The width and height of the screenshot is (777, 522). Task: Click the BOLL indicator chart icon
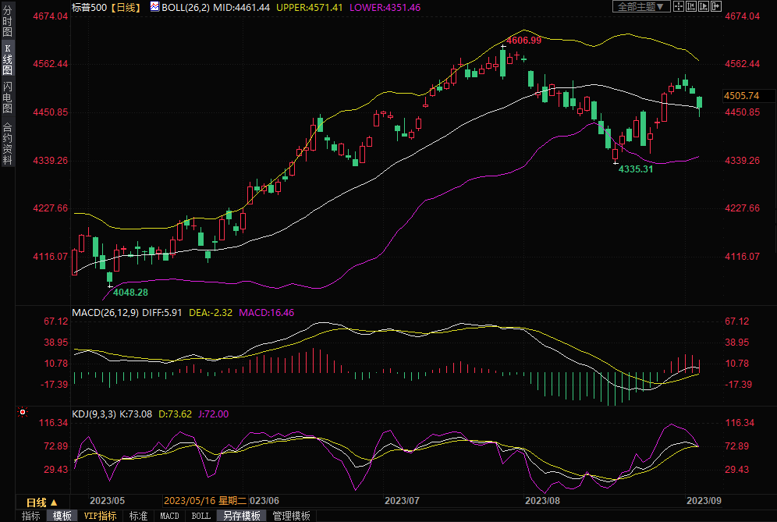(x=154, y=7)
